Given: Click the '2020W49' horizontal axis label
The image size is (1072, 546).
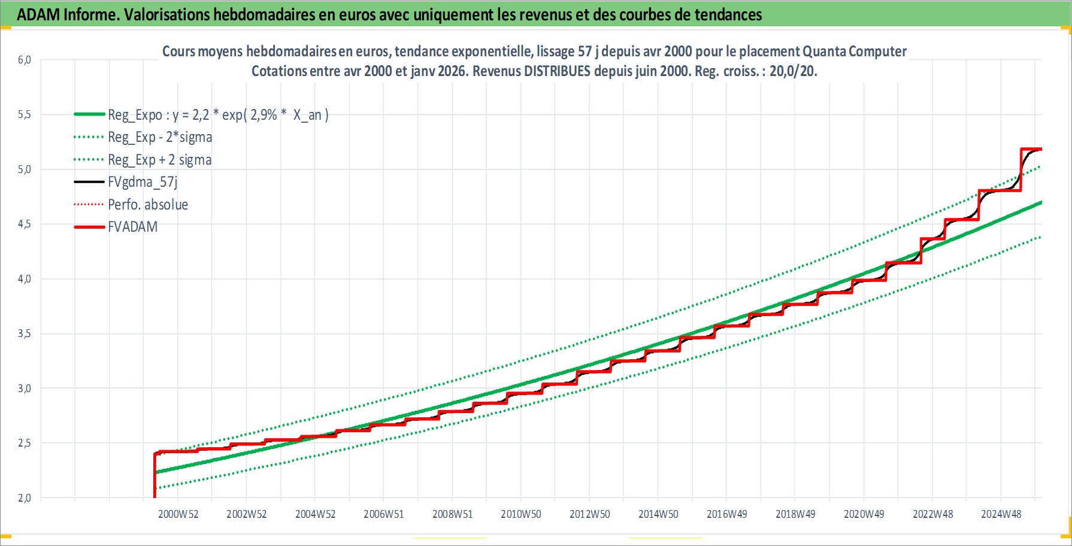Looking at the screenshot, I should tap(864, 514).
